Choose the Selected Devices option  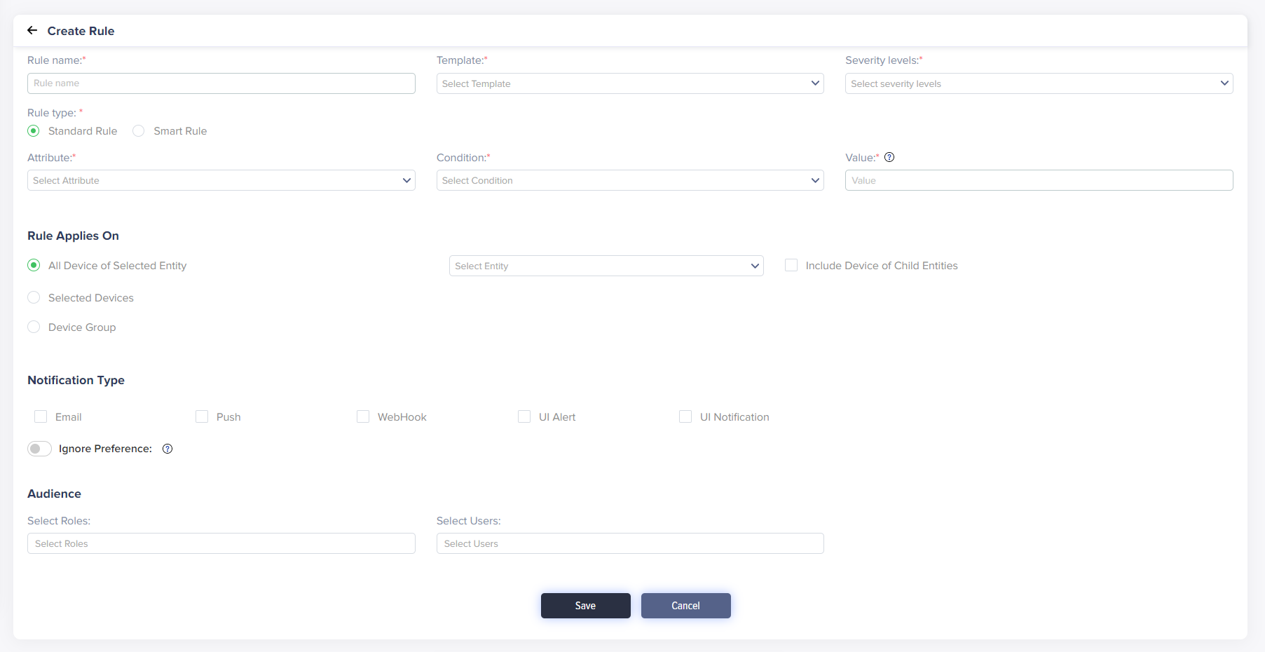tap(34, 297)
